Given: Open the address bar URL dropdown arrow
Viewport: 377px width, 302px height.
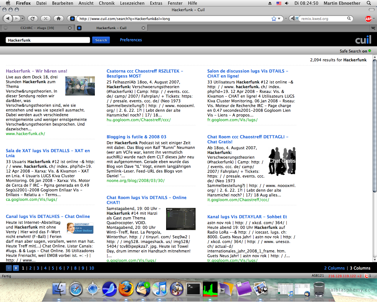Looking at the screenshot, I should click(x=279, y=19).
